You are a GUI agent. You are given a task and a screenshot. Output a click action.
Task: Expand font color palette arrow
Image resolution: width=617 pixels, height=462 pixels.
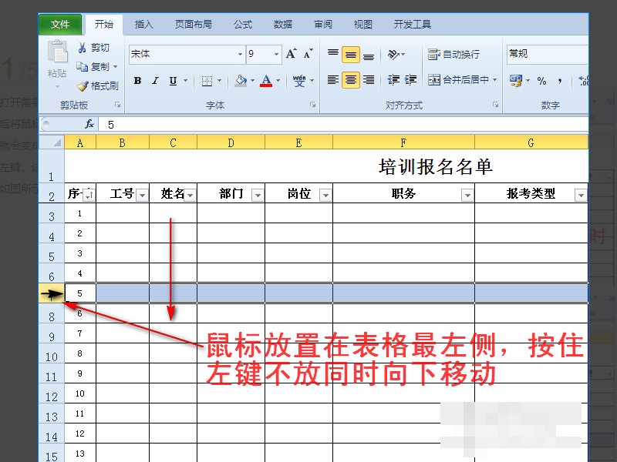click(278, 81)
